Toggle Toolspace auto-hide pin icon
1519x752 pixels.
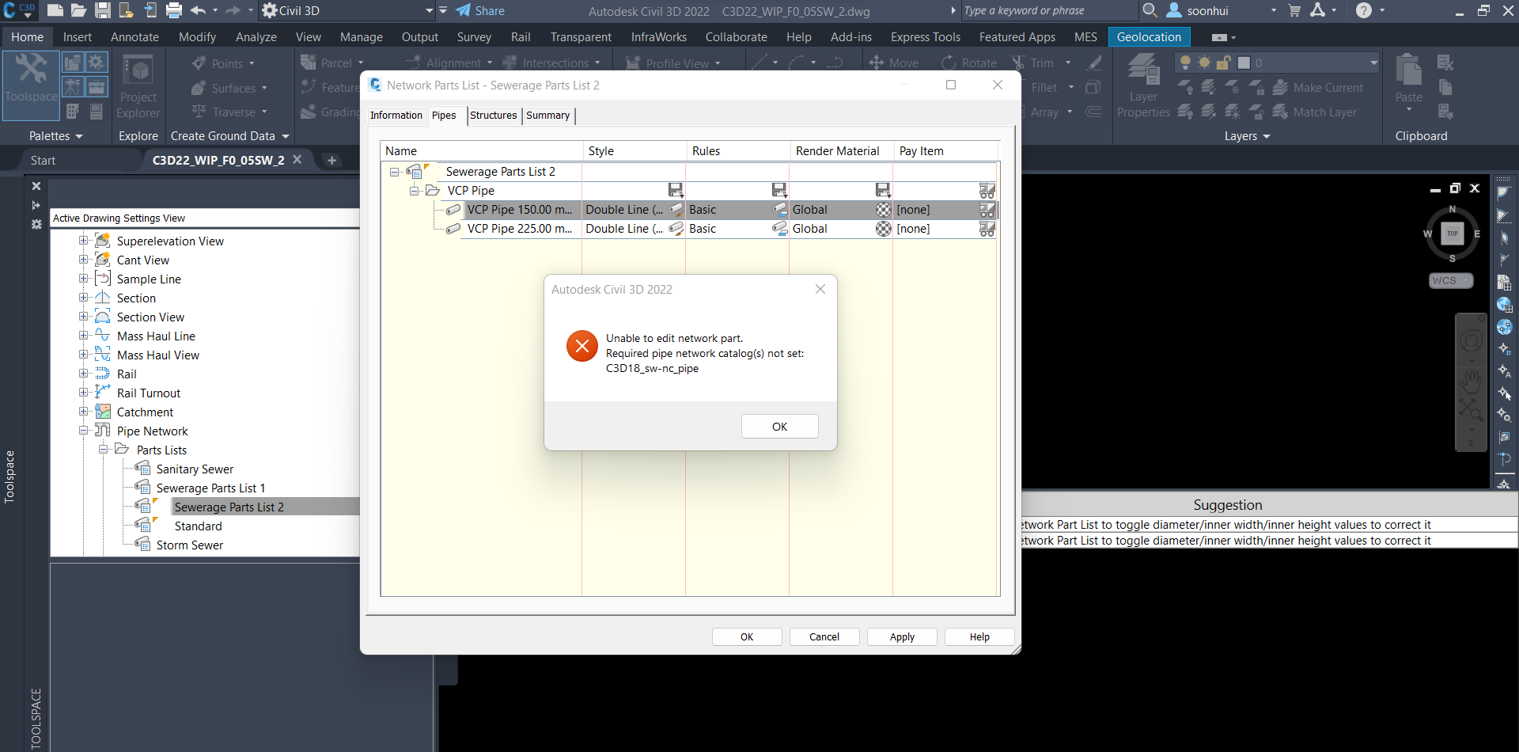pos(36,205)
